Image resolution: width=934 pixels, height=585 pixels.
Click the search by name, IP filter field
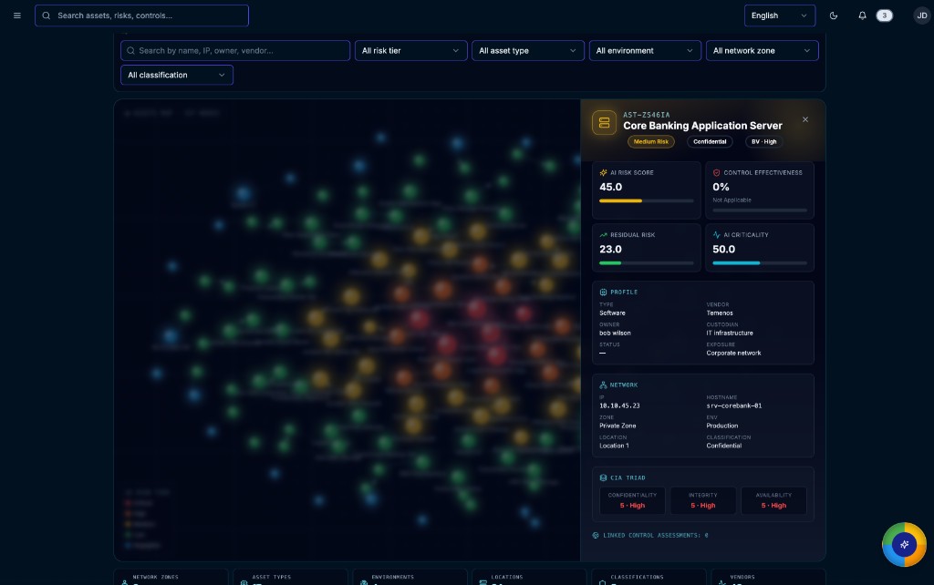pyautogui.click(x=235, y=51)
